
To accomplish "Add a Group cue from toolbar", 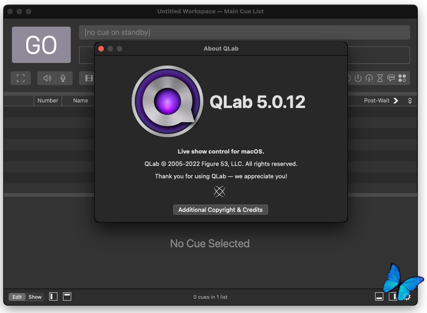I will click(21, 78).
